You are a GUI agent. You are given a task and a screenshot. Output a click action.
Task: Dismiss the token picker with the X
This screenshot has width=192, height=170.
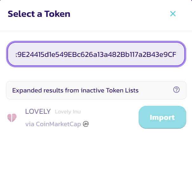coord(173,14)
